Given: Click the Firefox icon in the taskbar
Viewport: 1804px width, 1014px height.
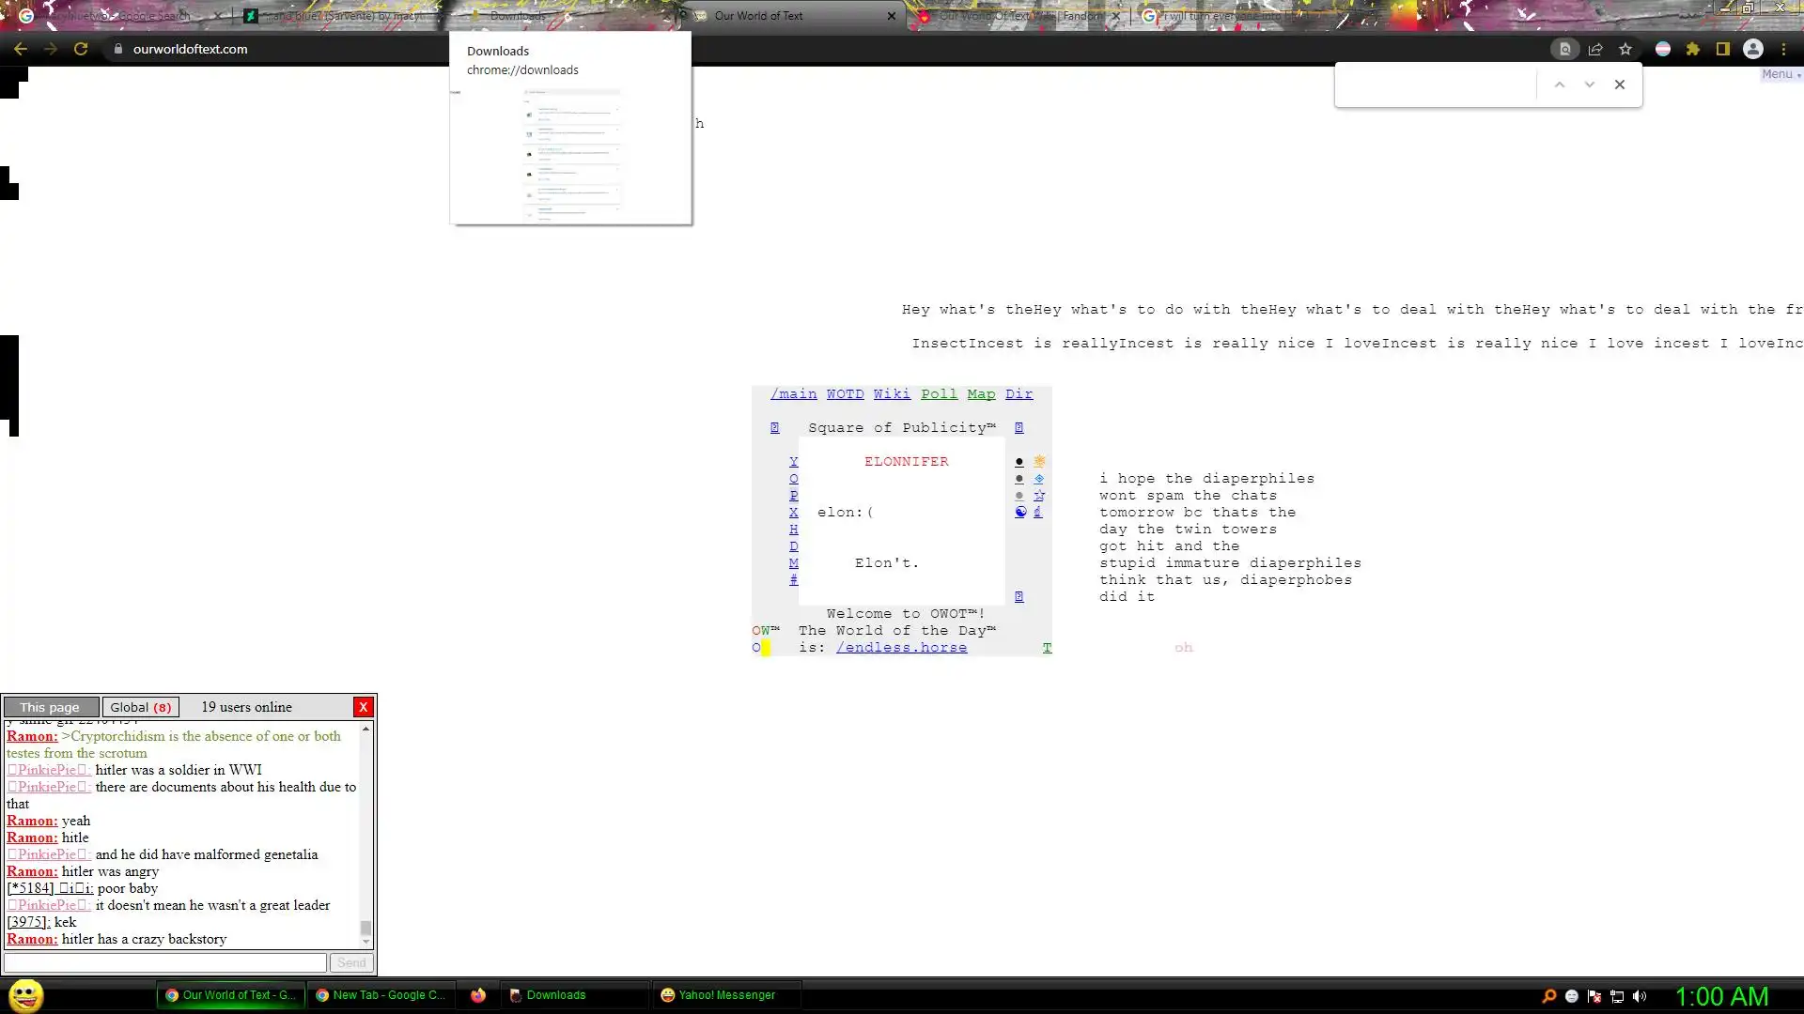Looking at the screenshot, I should coord(478,995).
